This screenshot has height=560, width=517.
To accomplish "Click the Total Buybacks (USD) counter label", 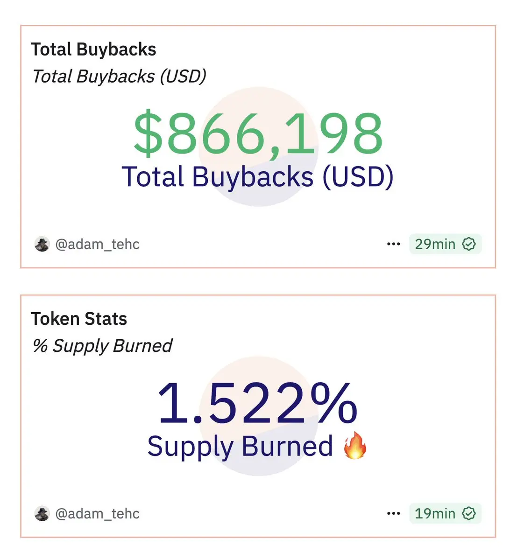I will point(258,177).
